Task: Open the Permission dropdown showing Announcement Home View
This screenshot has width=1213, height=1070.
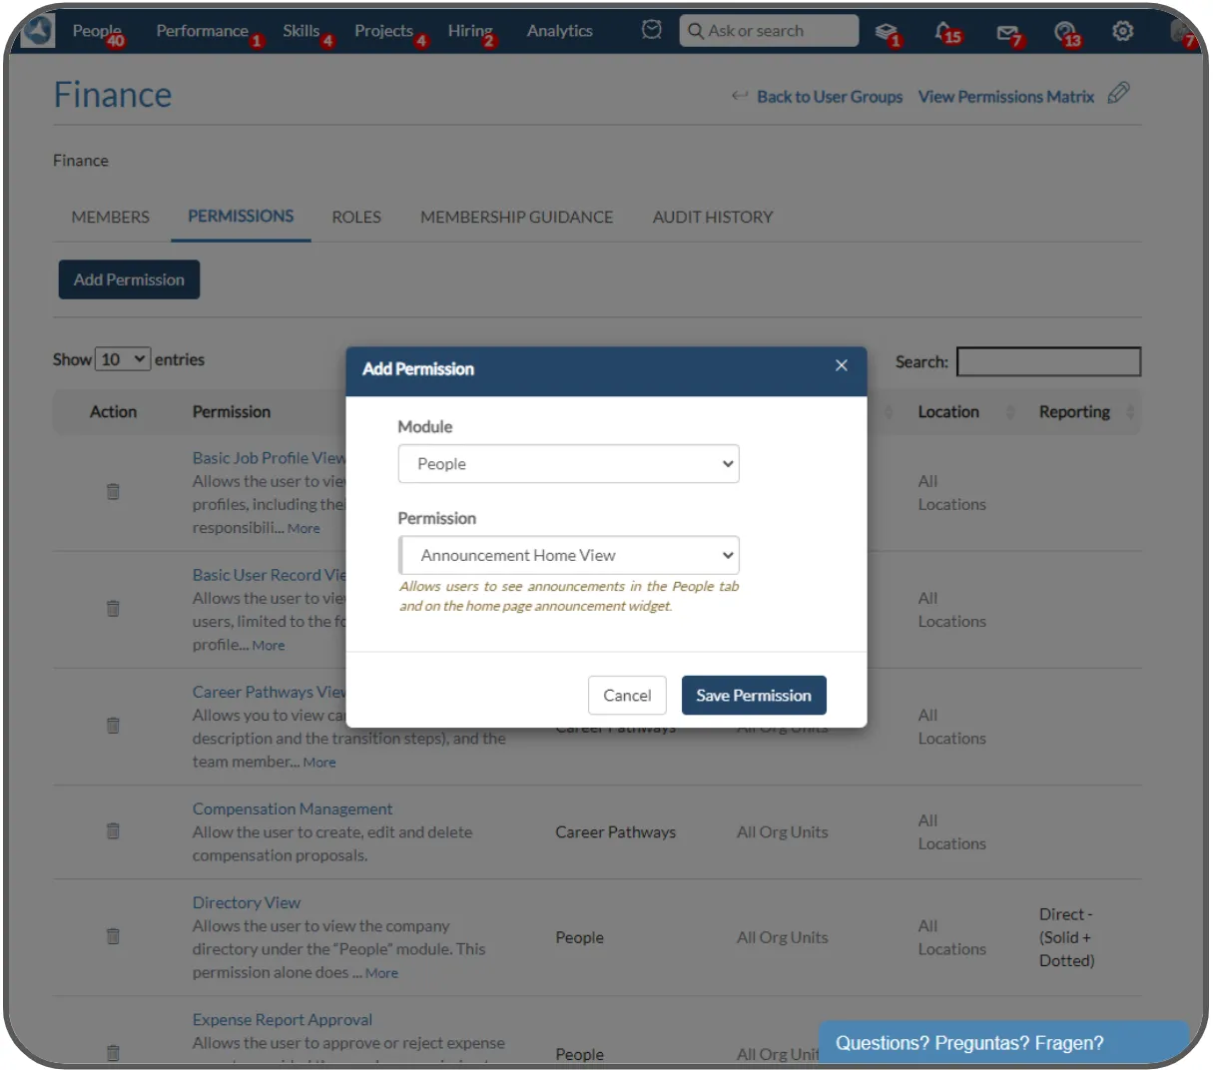Action: coord(568,555)
